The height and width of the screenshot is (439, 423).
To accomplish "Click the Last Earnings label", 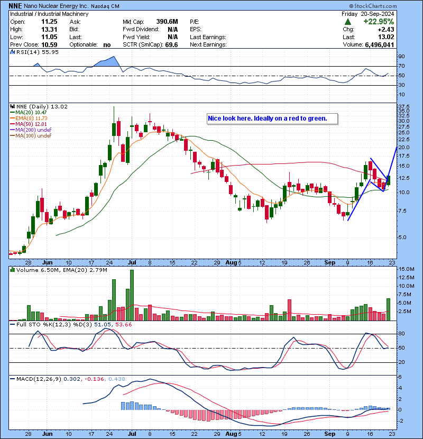I will coord(208,37).
